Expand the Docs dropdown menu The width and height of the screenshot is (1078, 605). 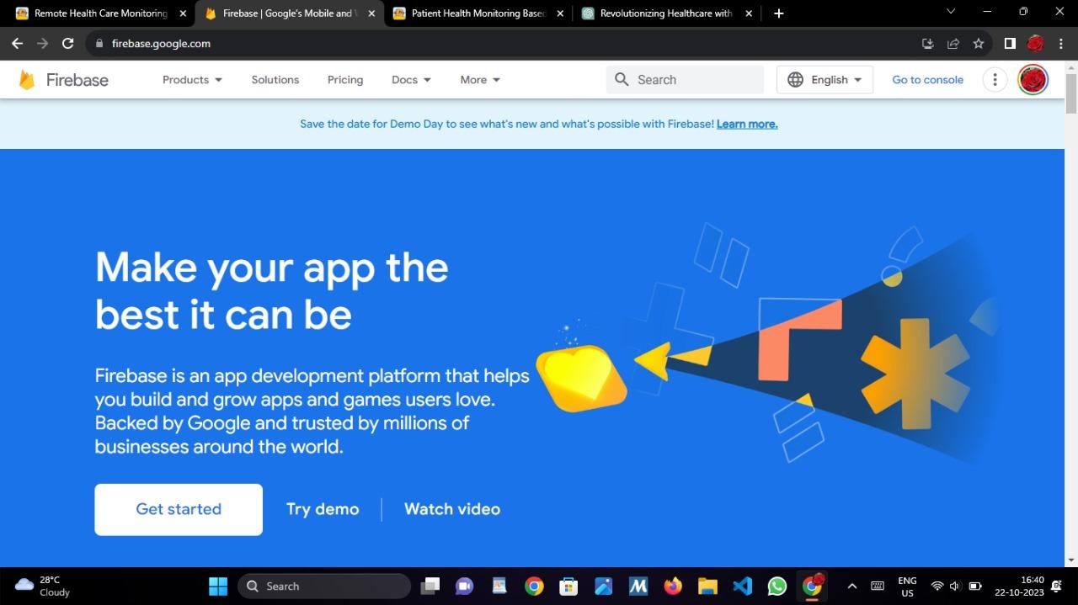[411, 80]
